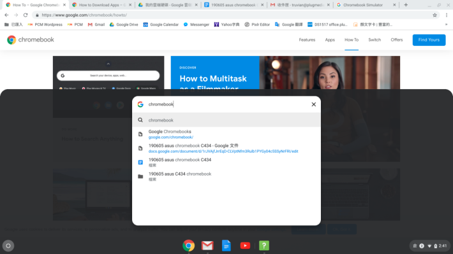Go back with the browser back arrow
Viewport: 453px width, 254px height.
6,15
